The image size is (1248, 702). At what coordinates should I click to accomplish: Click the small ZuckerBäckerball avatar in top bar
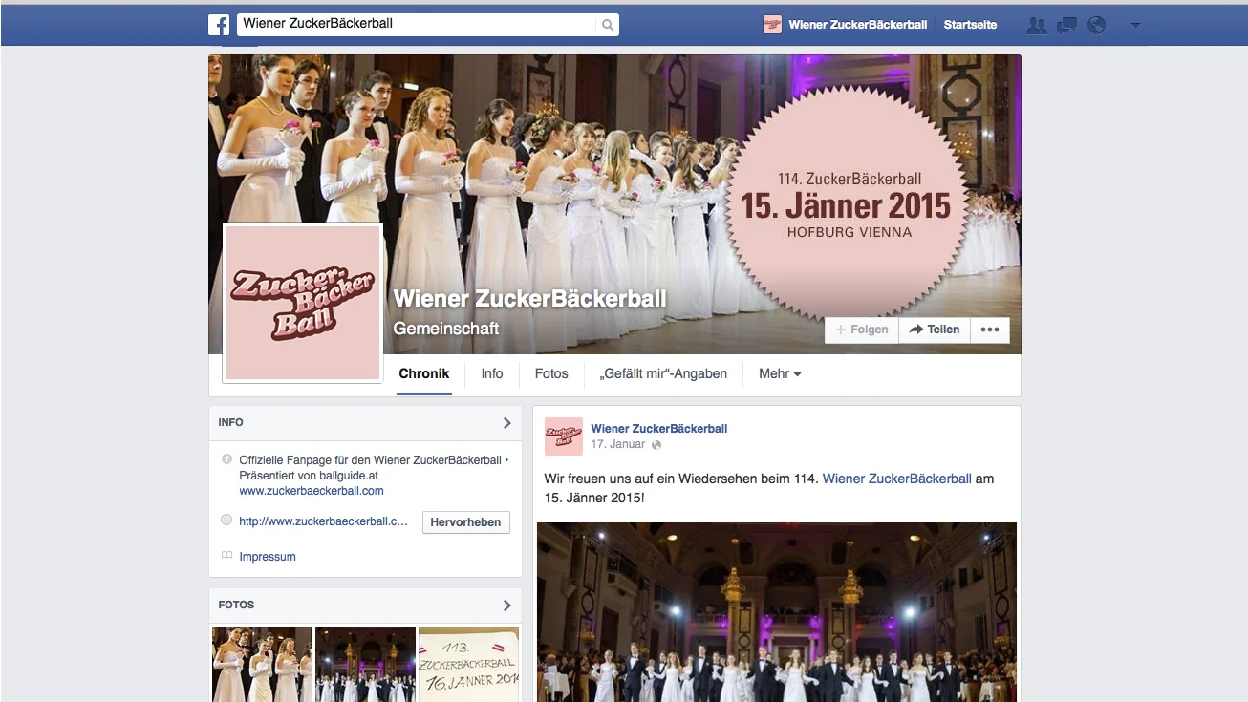coord(772,25)
